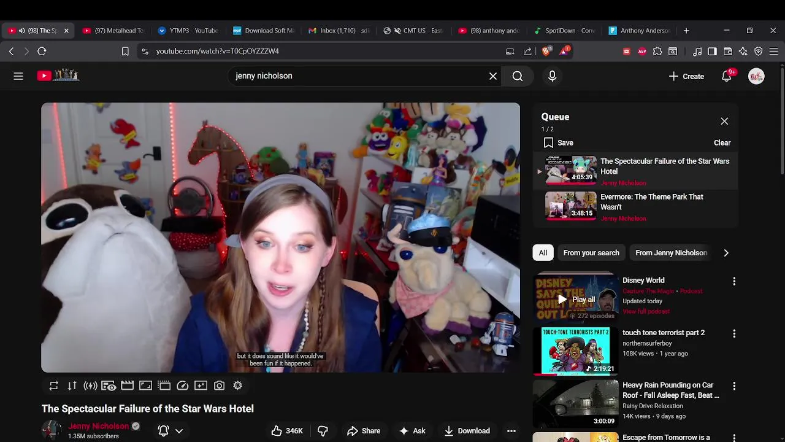The image size is (785, 442).
Task: Open the Brave Rewards triangle icon
Action: click(564, 52)
